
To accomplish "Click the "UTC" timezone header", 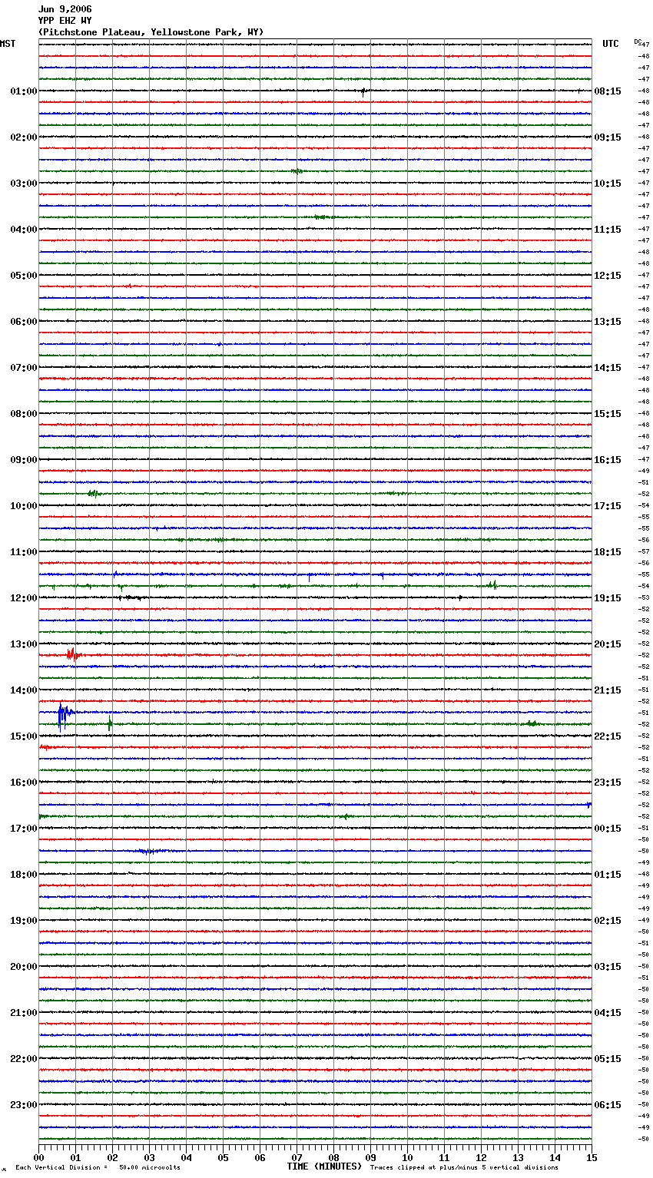I will [611, 44].
